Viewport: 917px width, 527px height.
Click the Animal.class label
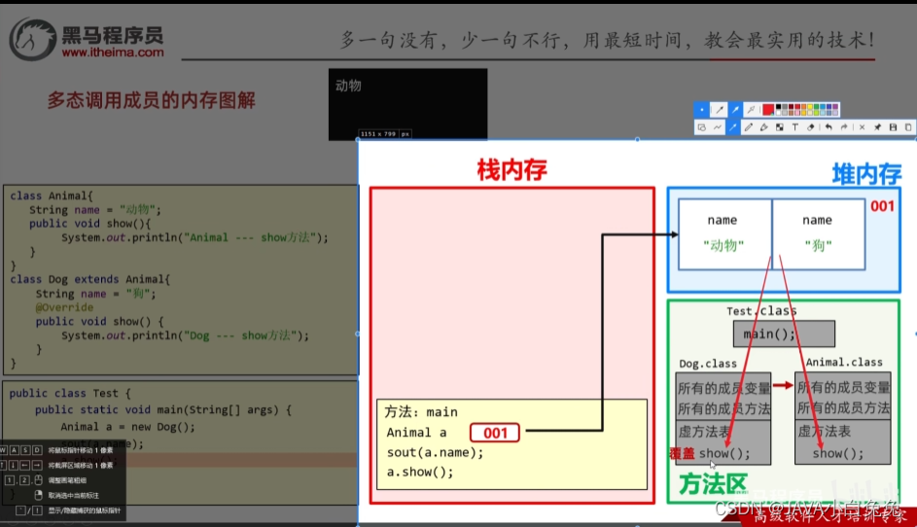click(x=844, y=362)
